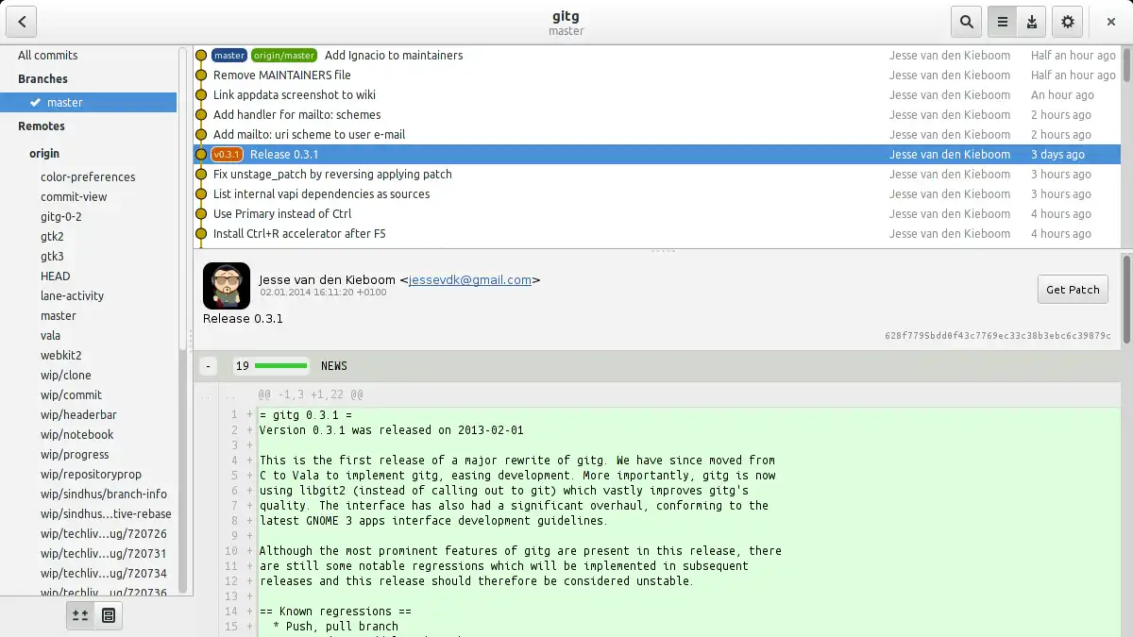Select remote branch wip/repositoryprop
This screenshot has width=1133, height=637.
(89, 474)
